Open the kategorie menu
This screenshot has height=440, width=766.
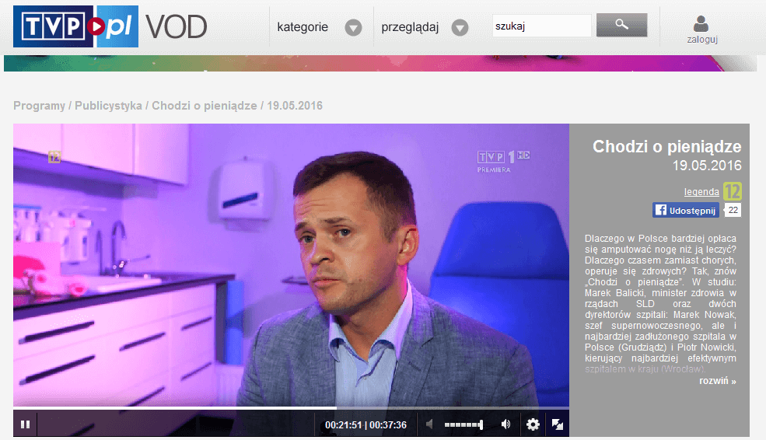pos(303,27)
